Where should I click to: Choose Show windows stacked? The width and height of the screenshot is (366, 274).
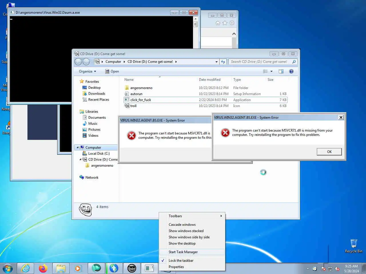pyautogui.click(x=192, y=231)
